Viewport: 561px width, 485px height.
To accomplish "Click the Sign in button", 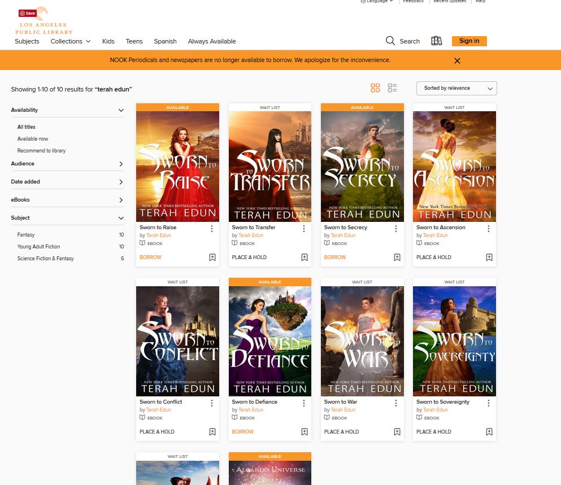I will 469,41.
